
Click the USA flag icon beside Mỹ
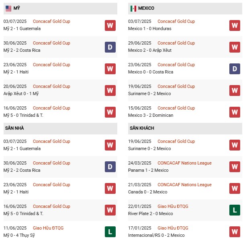8,8
